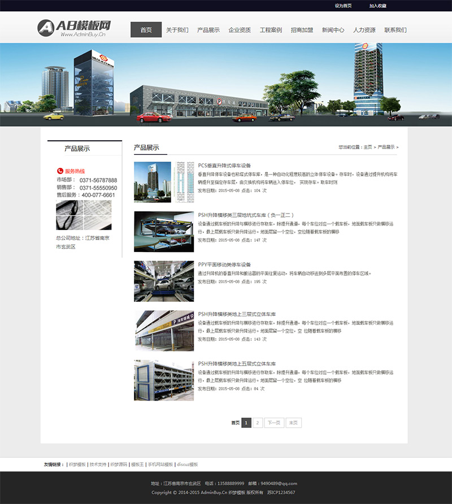The height and width of the screenshot is (504, 452).
Task: Click the sidebar glasses newspaper image
Action: [x=84, y=215]
